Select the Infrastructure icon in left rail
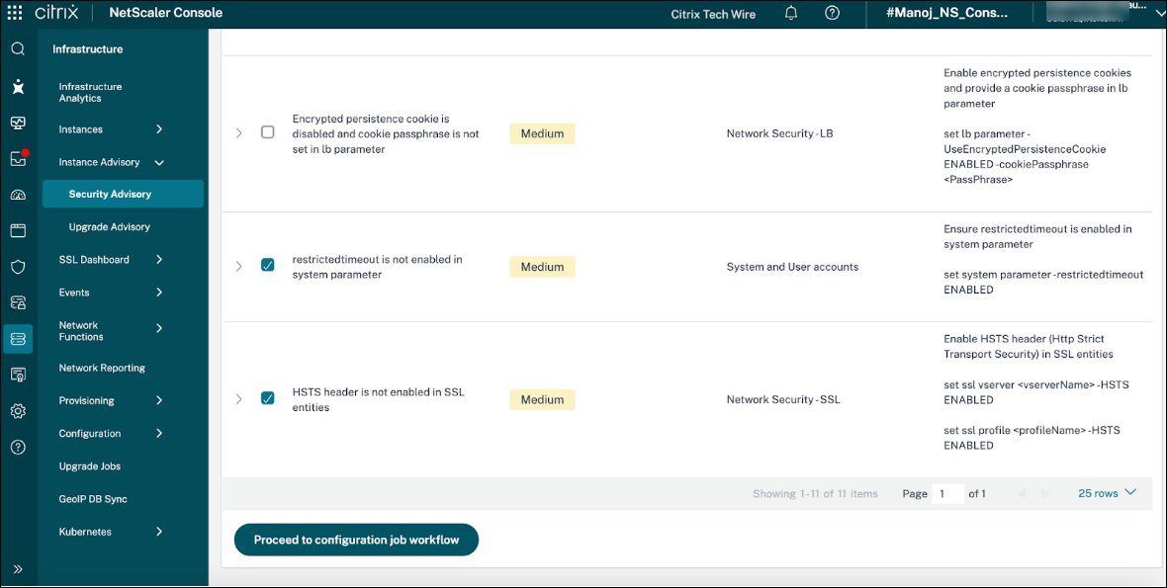1167x588 pixels. (18, 339)
